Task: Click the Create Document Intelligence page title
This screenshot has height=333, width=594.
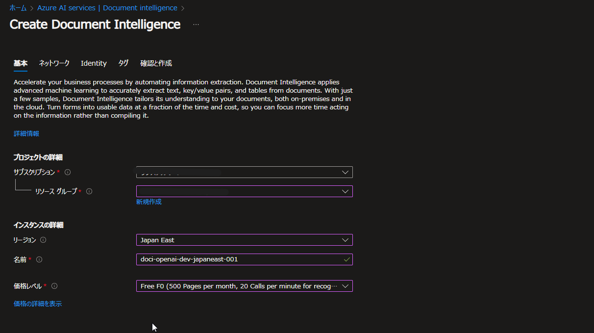Action: 95,25
